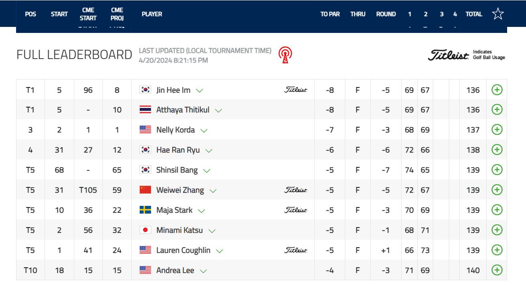Screen dimensions: 526x285
Task: Click the Titleist ball icon on Lauren Coughlin's row
Action: [296, 250]
